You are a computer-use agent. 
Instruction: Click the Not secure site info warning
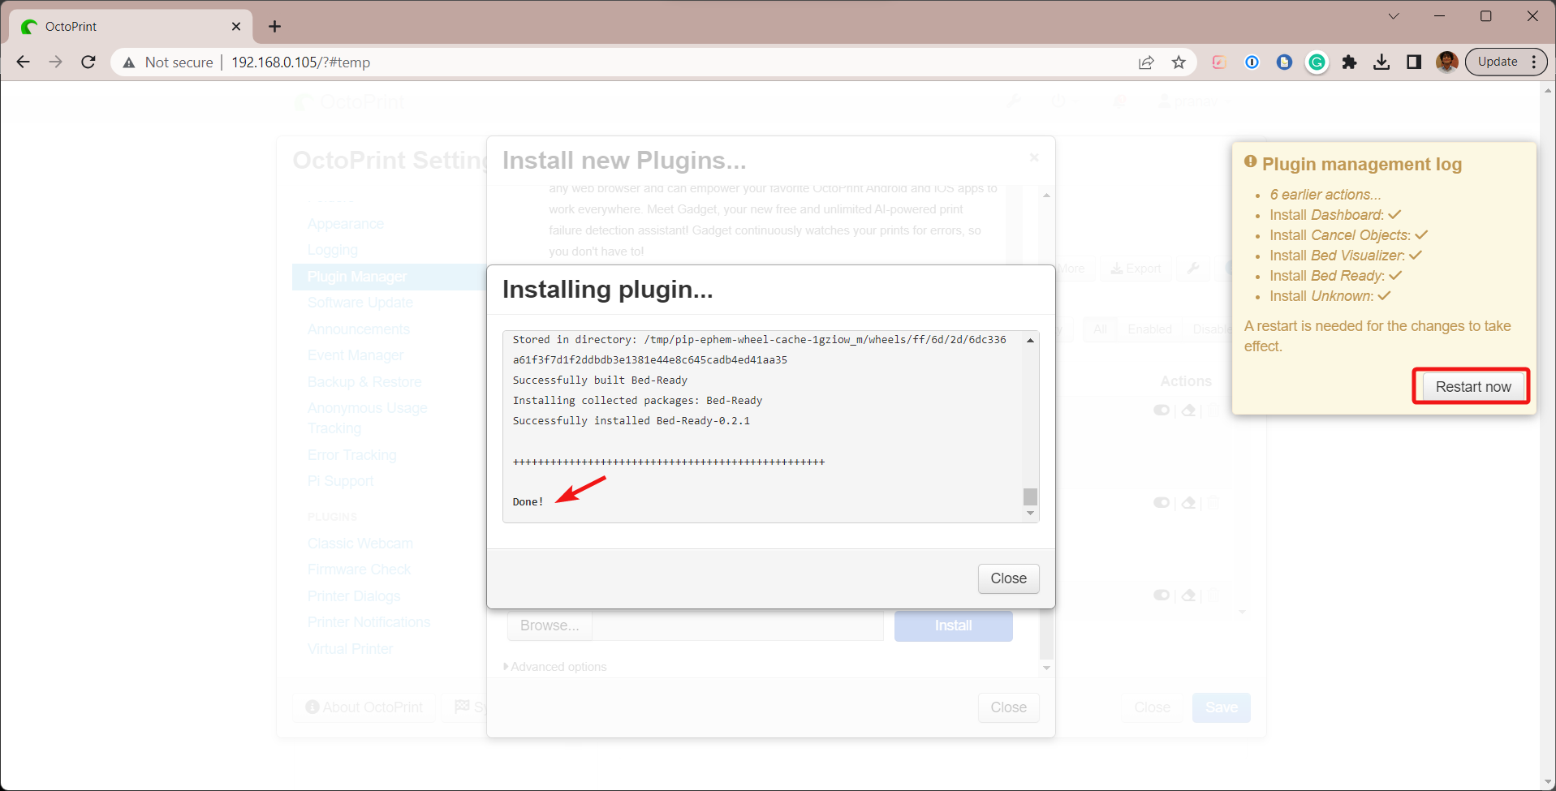pyautogui.click(x=168, y=62)
